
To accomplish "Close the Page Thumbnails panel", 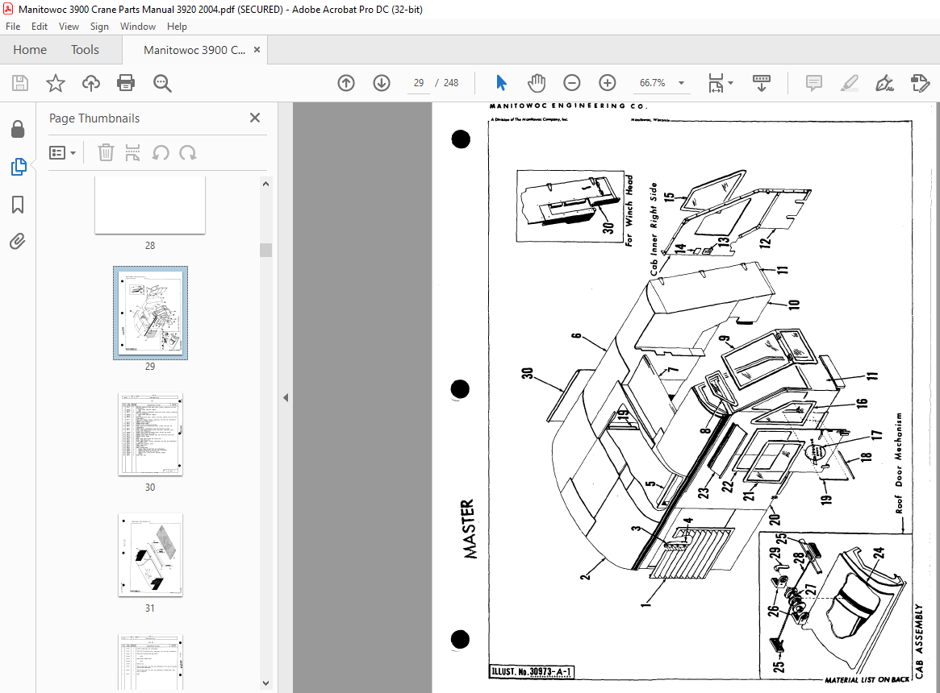I will click(255, 118).
